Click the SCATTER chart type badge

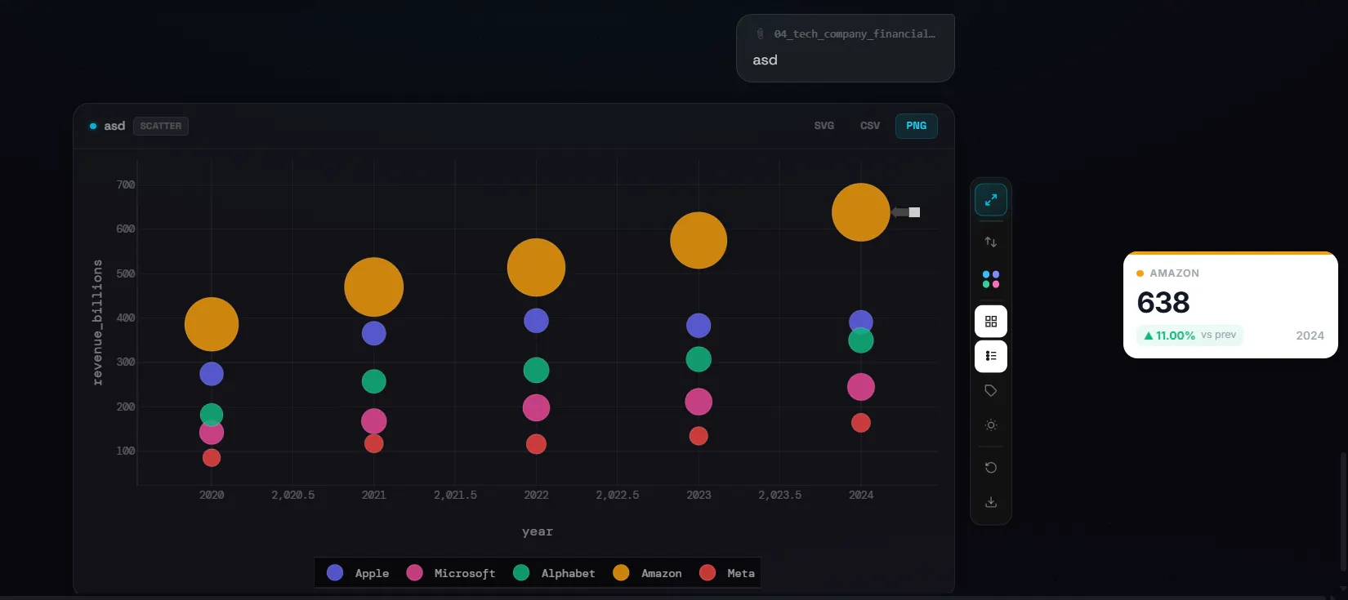161,126
